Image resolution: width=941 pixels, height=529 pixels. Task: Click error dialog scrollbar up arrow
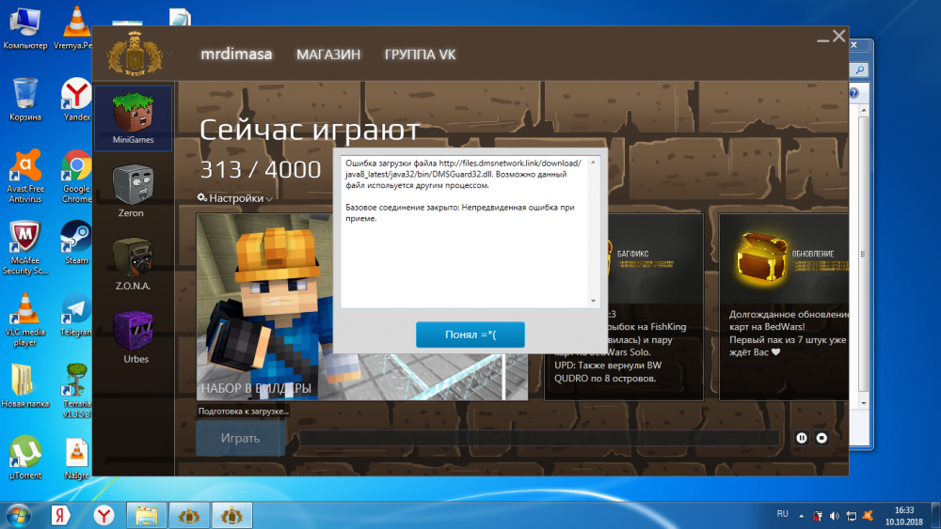(593, 162)
